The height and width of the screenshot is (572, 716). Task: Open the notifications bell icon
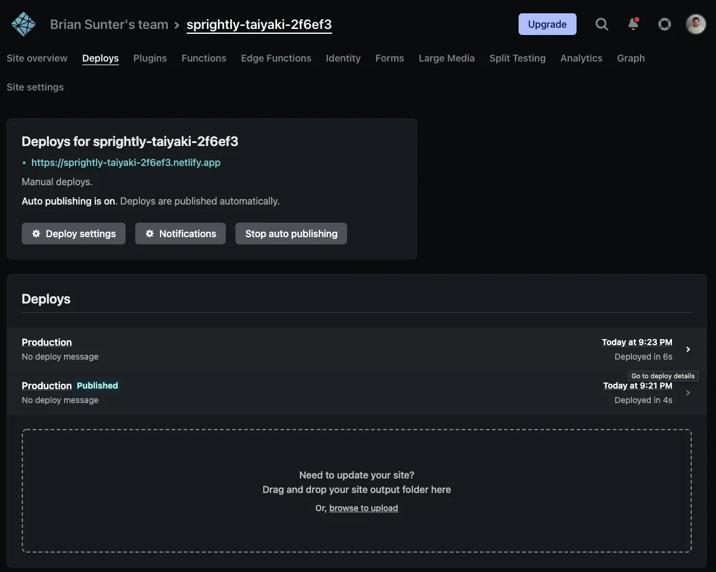633,24
